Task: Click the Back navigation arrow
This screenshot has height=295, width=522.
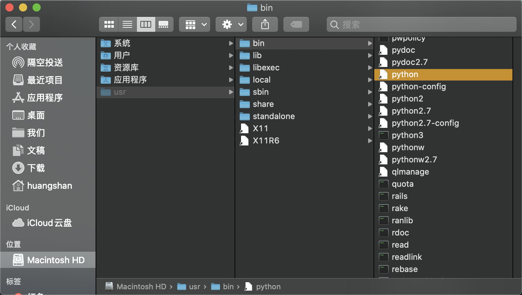Action: click(14, 24)
